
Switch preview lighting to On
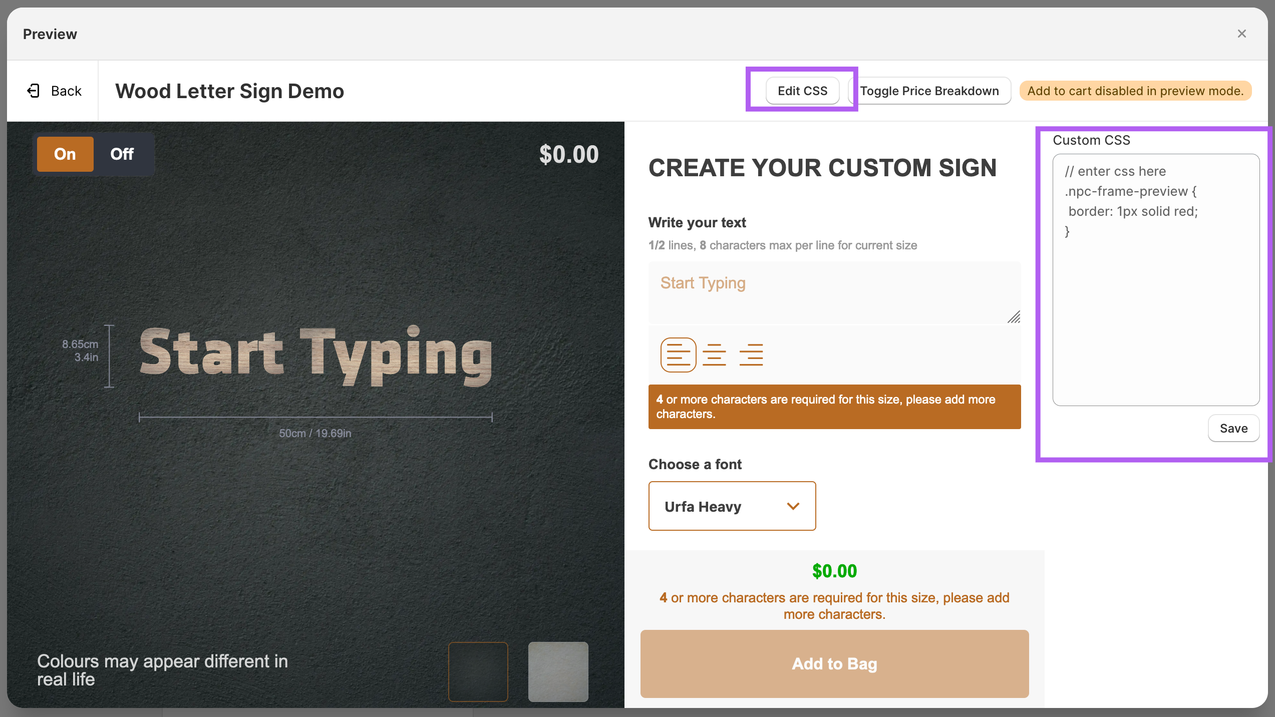coord(65,154)
